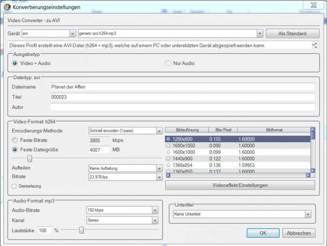Choose the Feste Bitrate option
The height and width of the screenshot is (246, 327).
[15, 140]
